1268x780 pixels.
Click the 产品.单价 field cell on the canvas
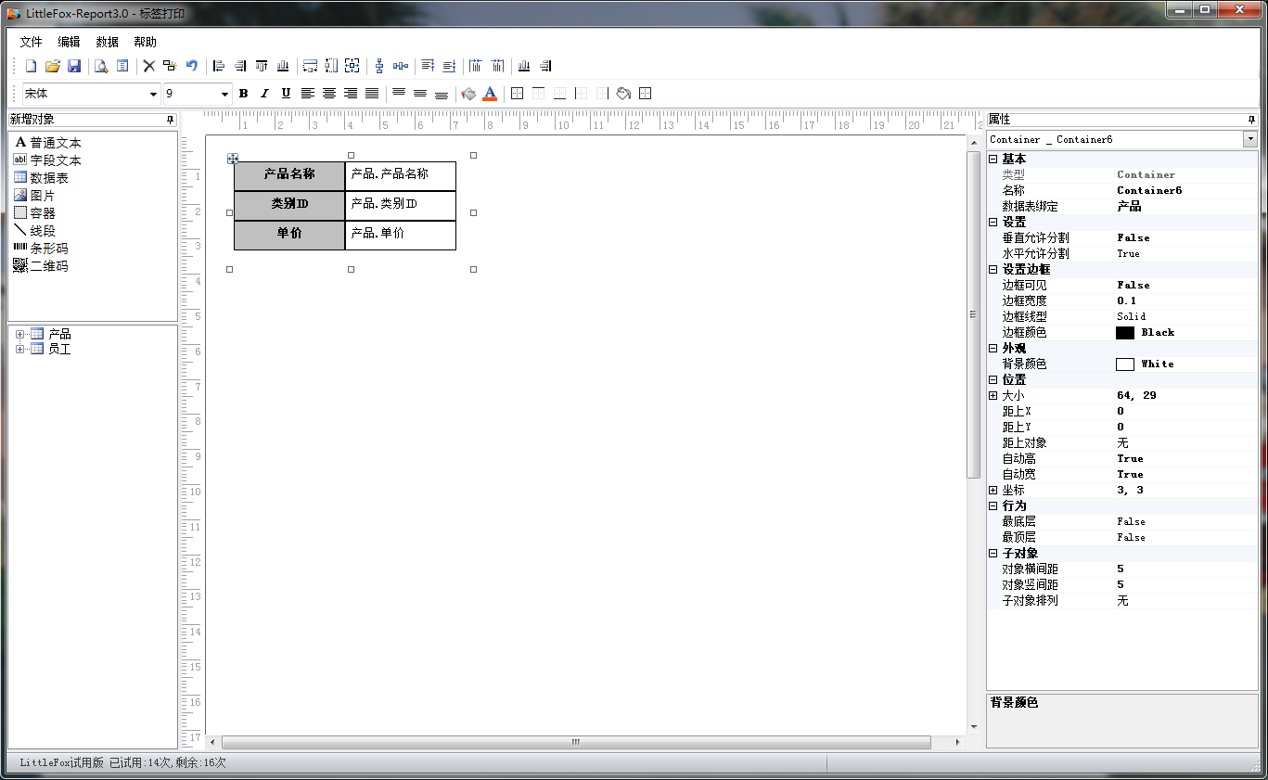400,234
